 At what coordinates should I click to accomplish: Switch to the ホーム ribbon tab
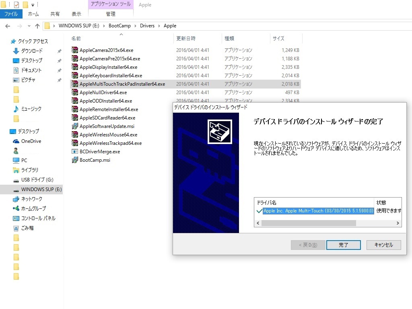tap(33, 14)
